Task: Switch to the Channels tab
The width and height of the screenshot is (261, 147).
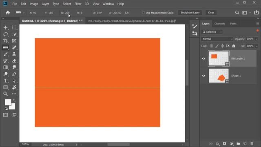Action: [x=219, y=24]
